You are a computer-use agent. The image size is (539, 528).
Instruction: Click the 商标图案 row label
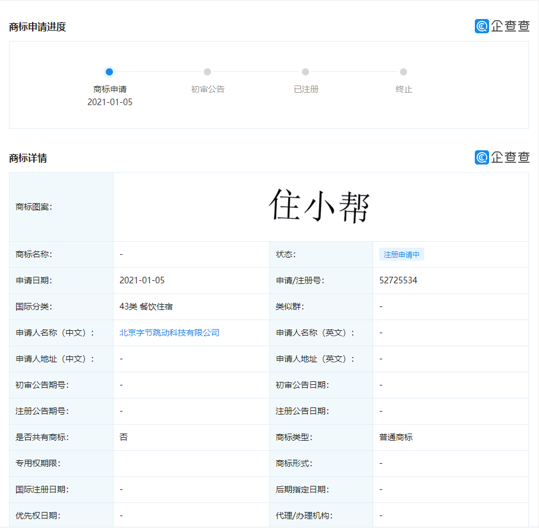coord(34,207)
